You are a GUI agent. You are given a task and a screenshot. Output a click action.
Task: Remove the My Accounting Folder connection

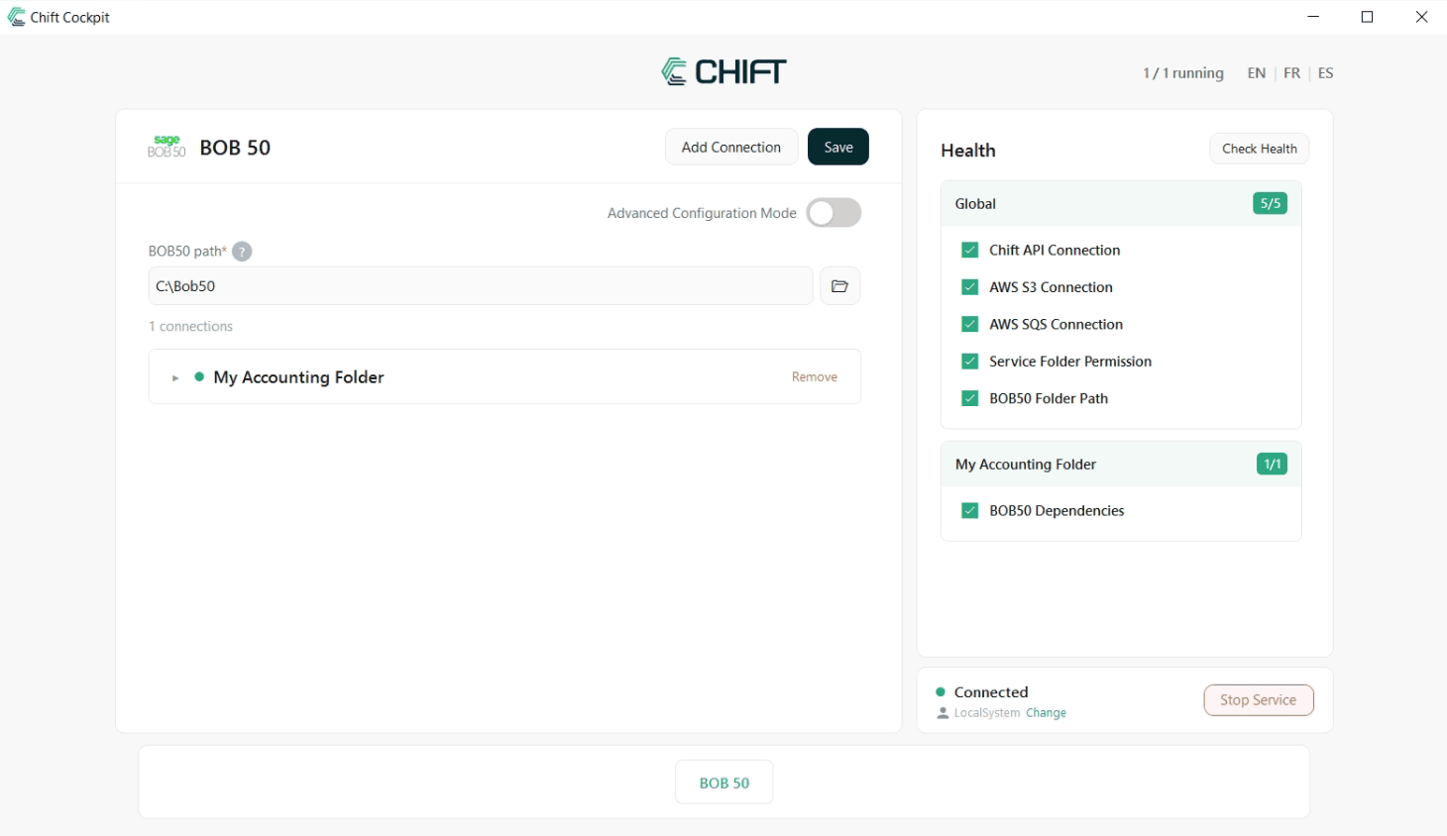click(x=815, y=377)
